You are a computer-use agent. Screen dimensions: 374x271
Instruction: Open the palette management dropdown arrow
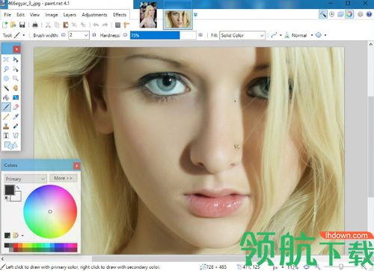pos(22,235)
